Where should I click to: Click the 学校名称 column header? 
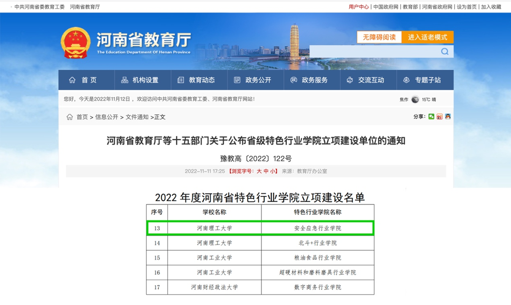click(214, 212)
